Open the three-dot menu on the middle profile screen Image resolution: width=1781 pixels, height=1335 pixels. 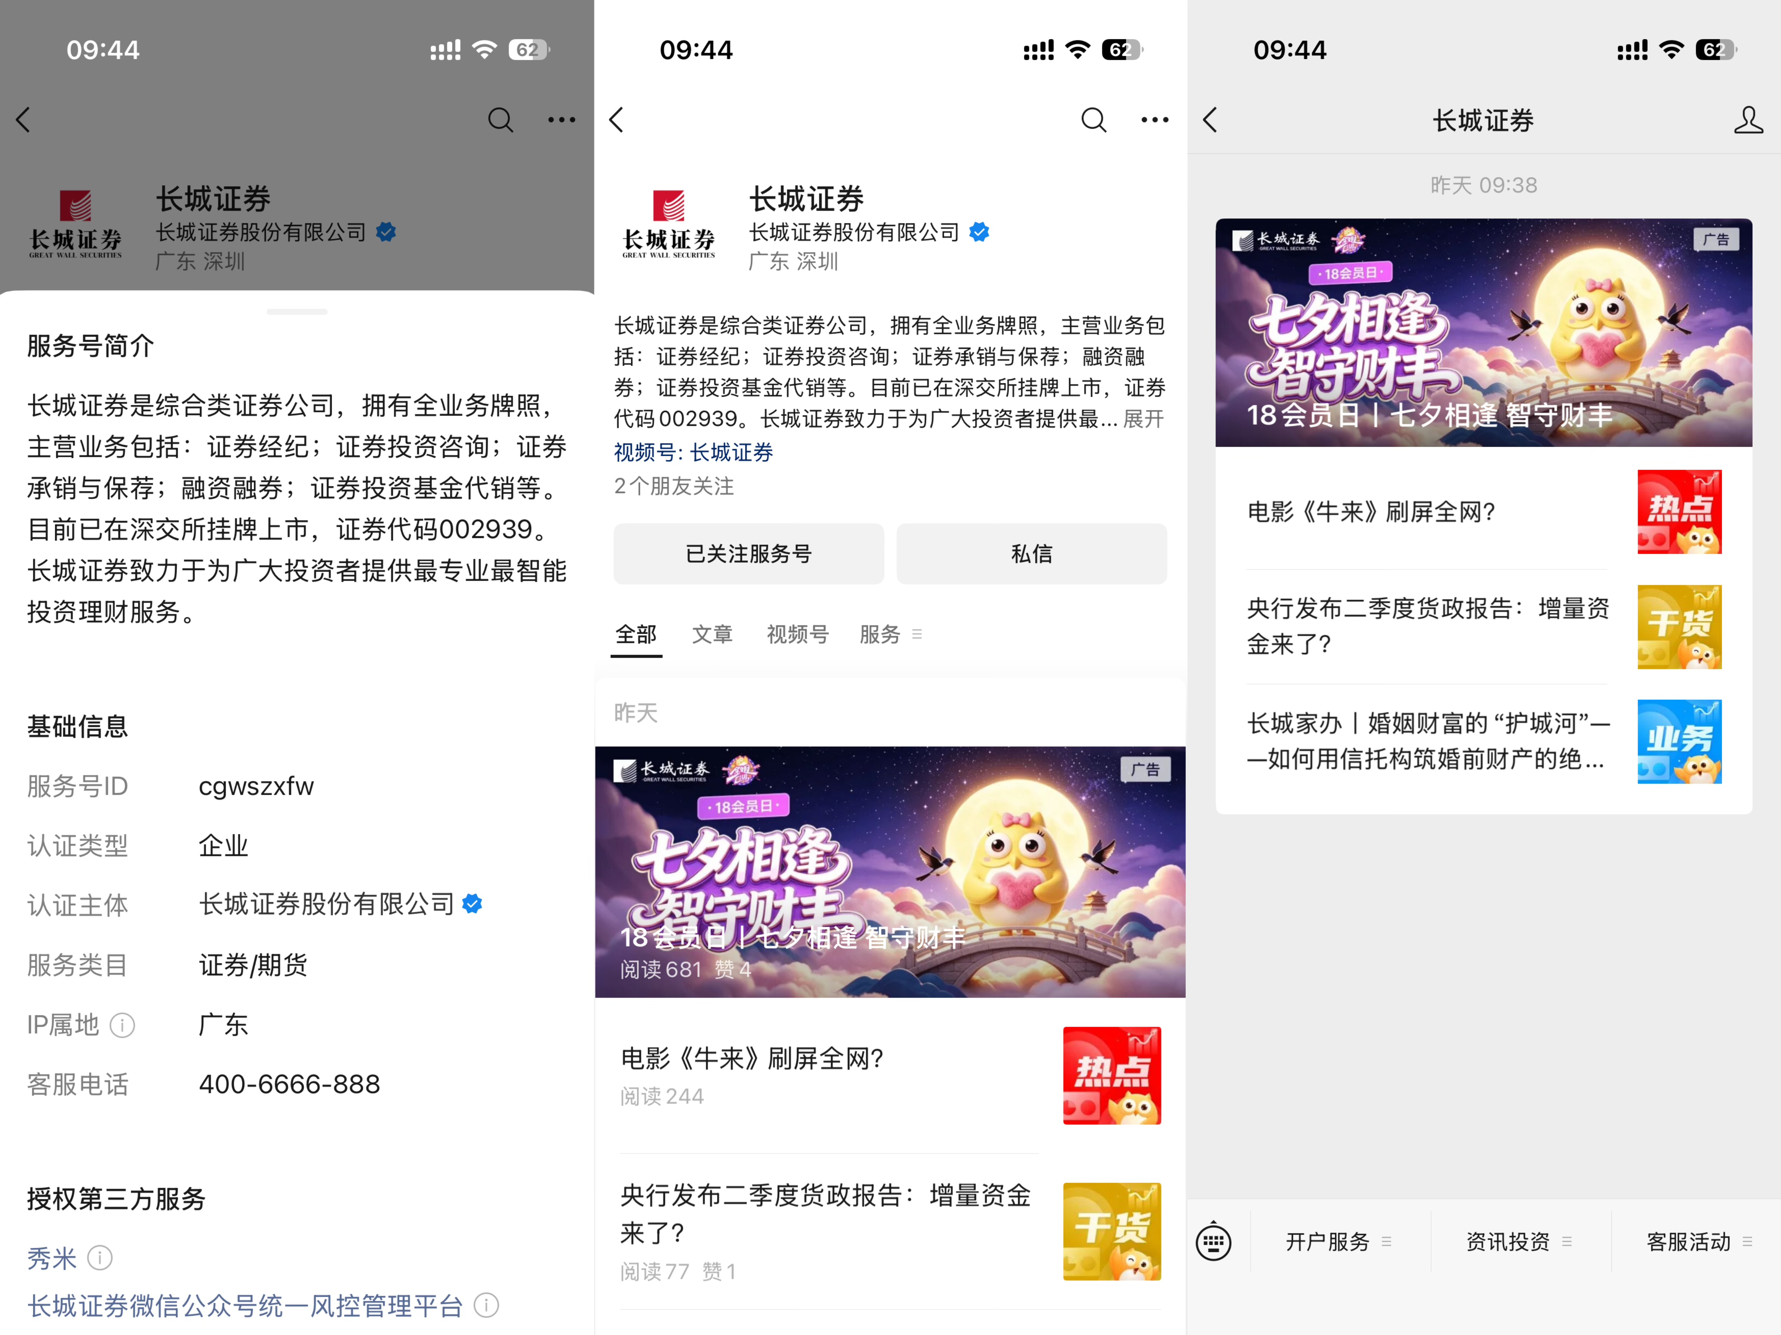coord(1155,120)
